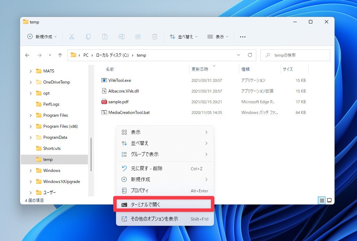
Task: Select temp folder in navigation tree
Action: pos(54,160)
